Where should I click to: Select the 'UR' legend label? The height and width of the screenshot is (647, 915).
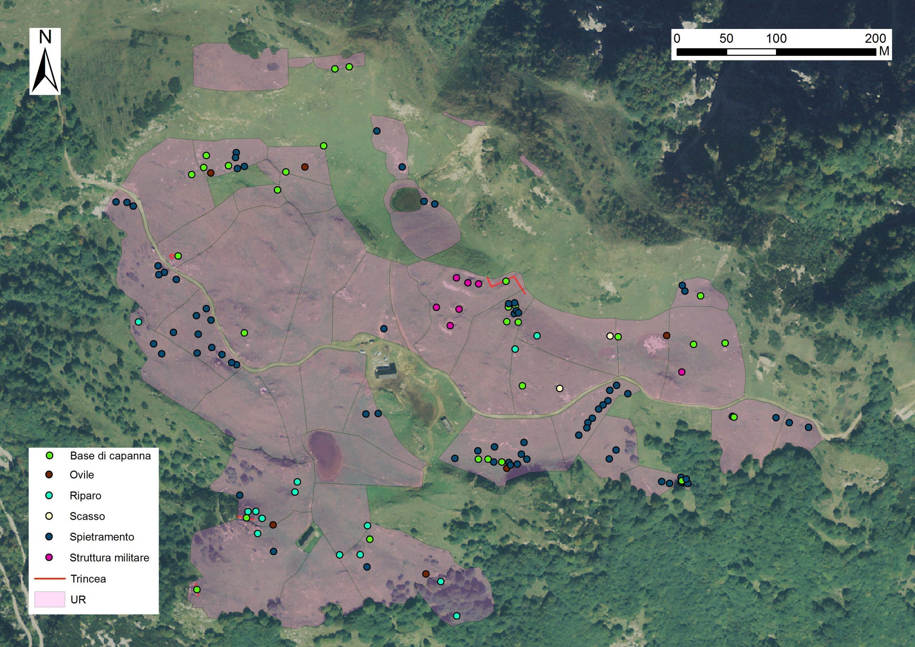pos(78,599)
